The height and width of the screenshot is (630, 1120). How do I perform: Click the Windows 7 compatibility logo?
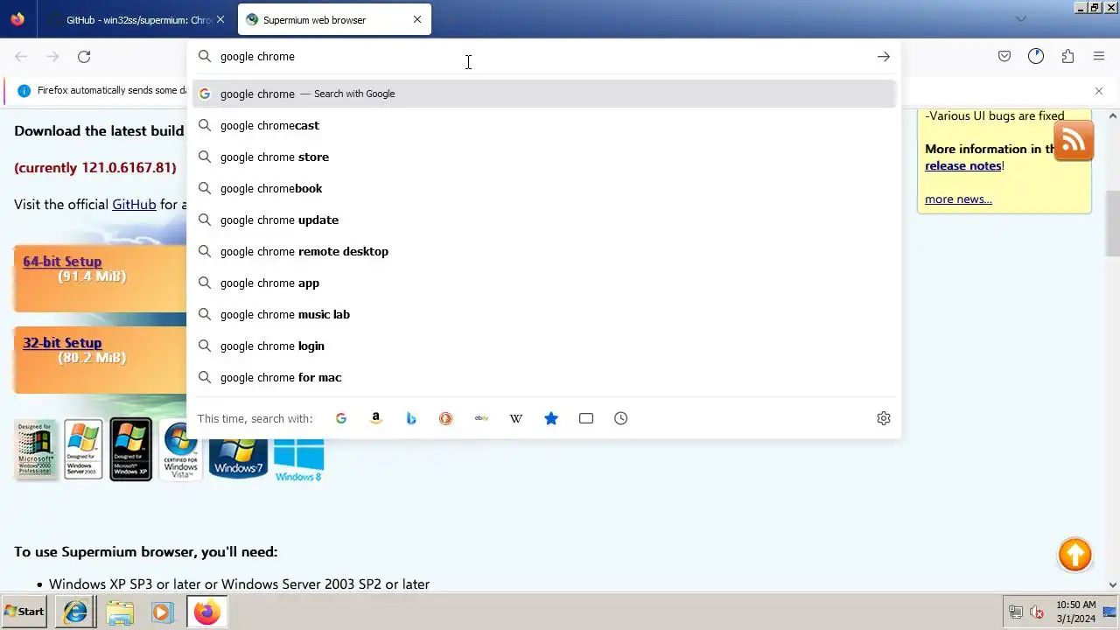pos(238,458)
